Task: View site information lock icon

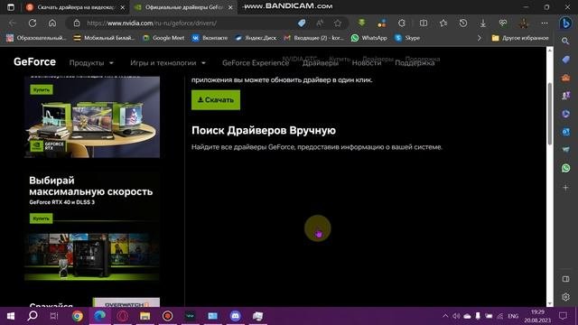Action: (76, 23)
